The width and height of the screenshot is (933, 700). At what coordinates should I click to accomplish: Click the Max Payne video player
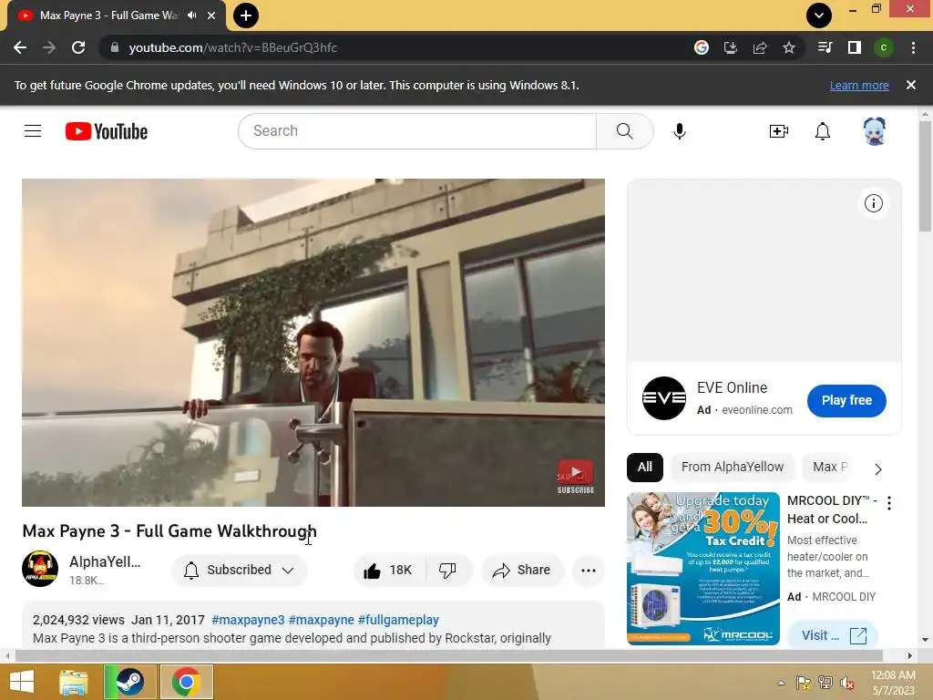click(x=313, y=343)
